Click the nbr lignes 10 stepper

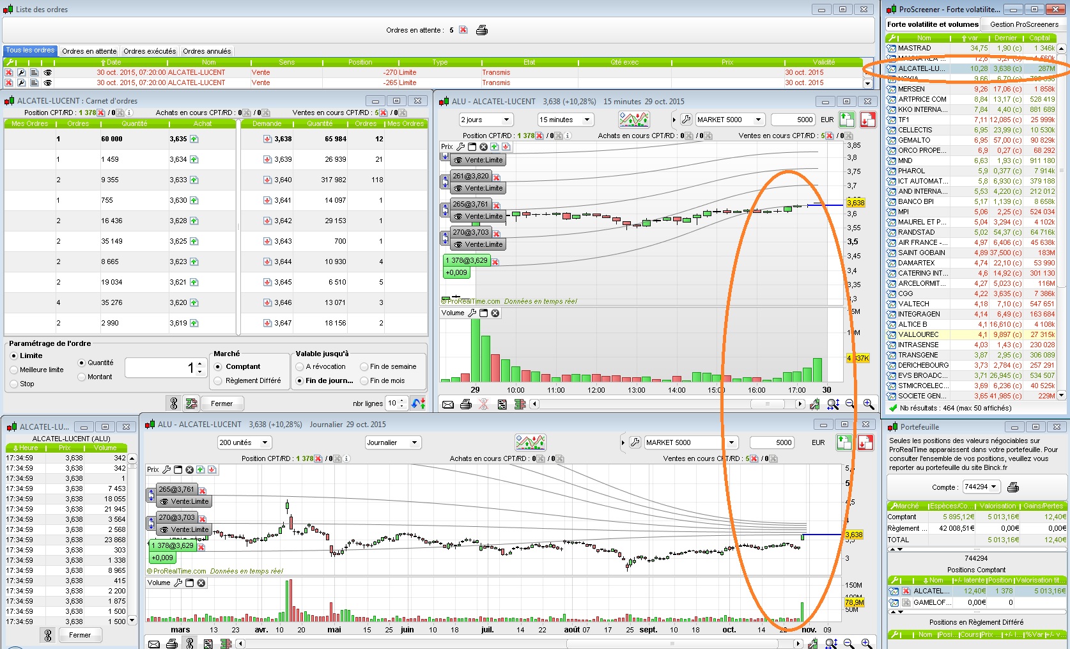click(x=402, y=403)
